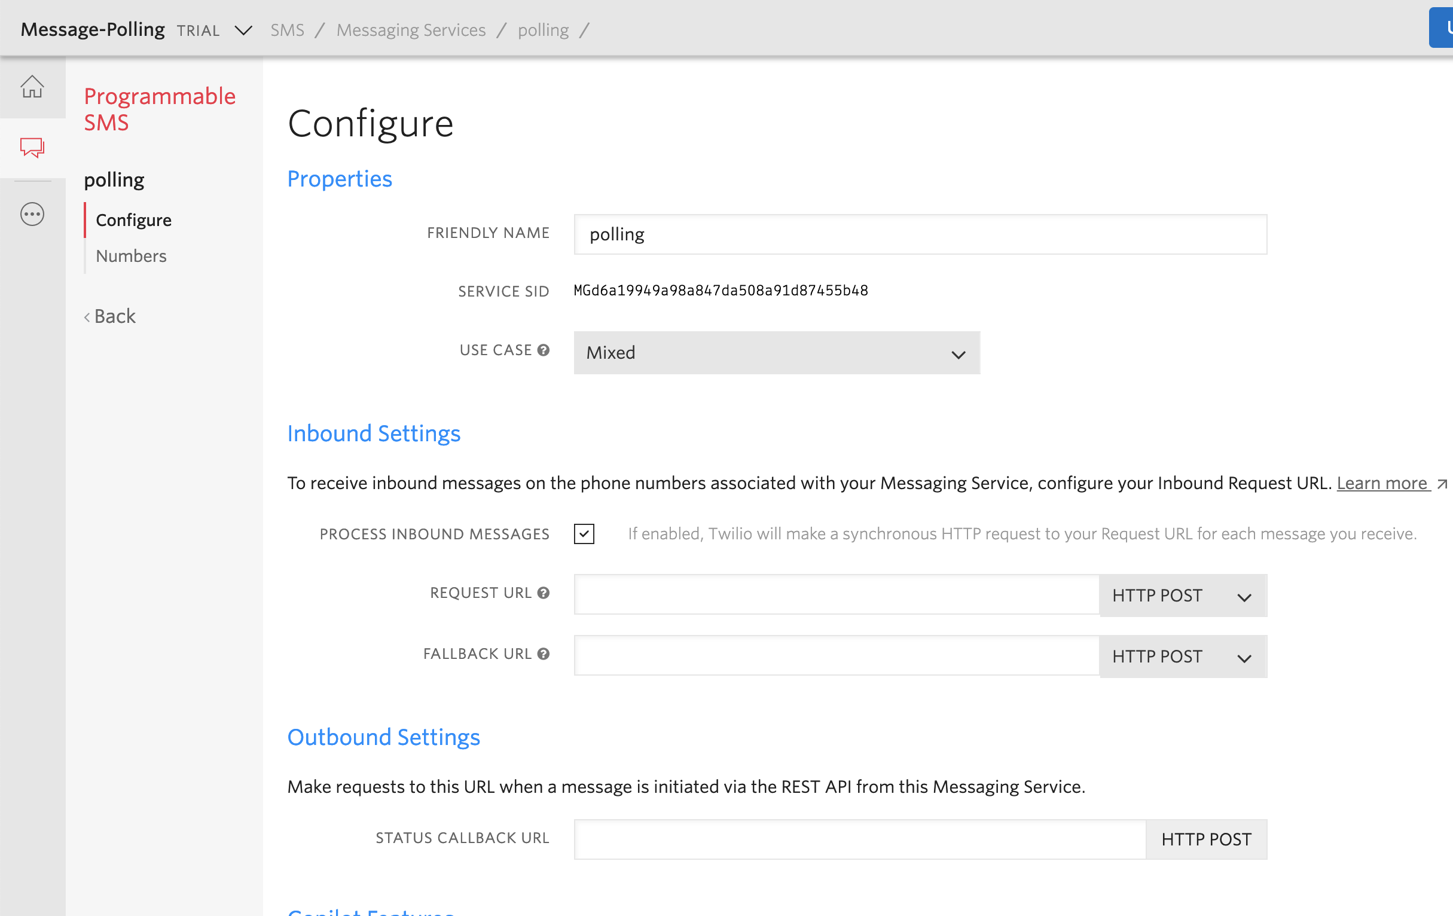Go to Messaging Services breadcrumb
1453x916 pixels.
[411, 29]
